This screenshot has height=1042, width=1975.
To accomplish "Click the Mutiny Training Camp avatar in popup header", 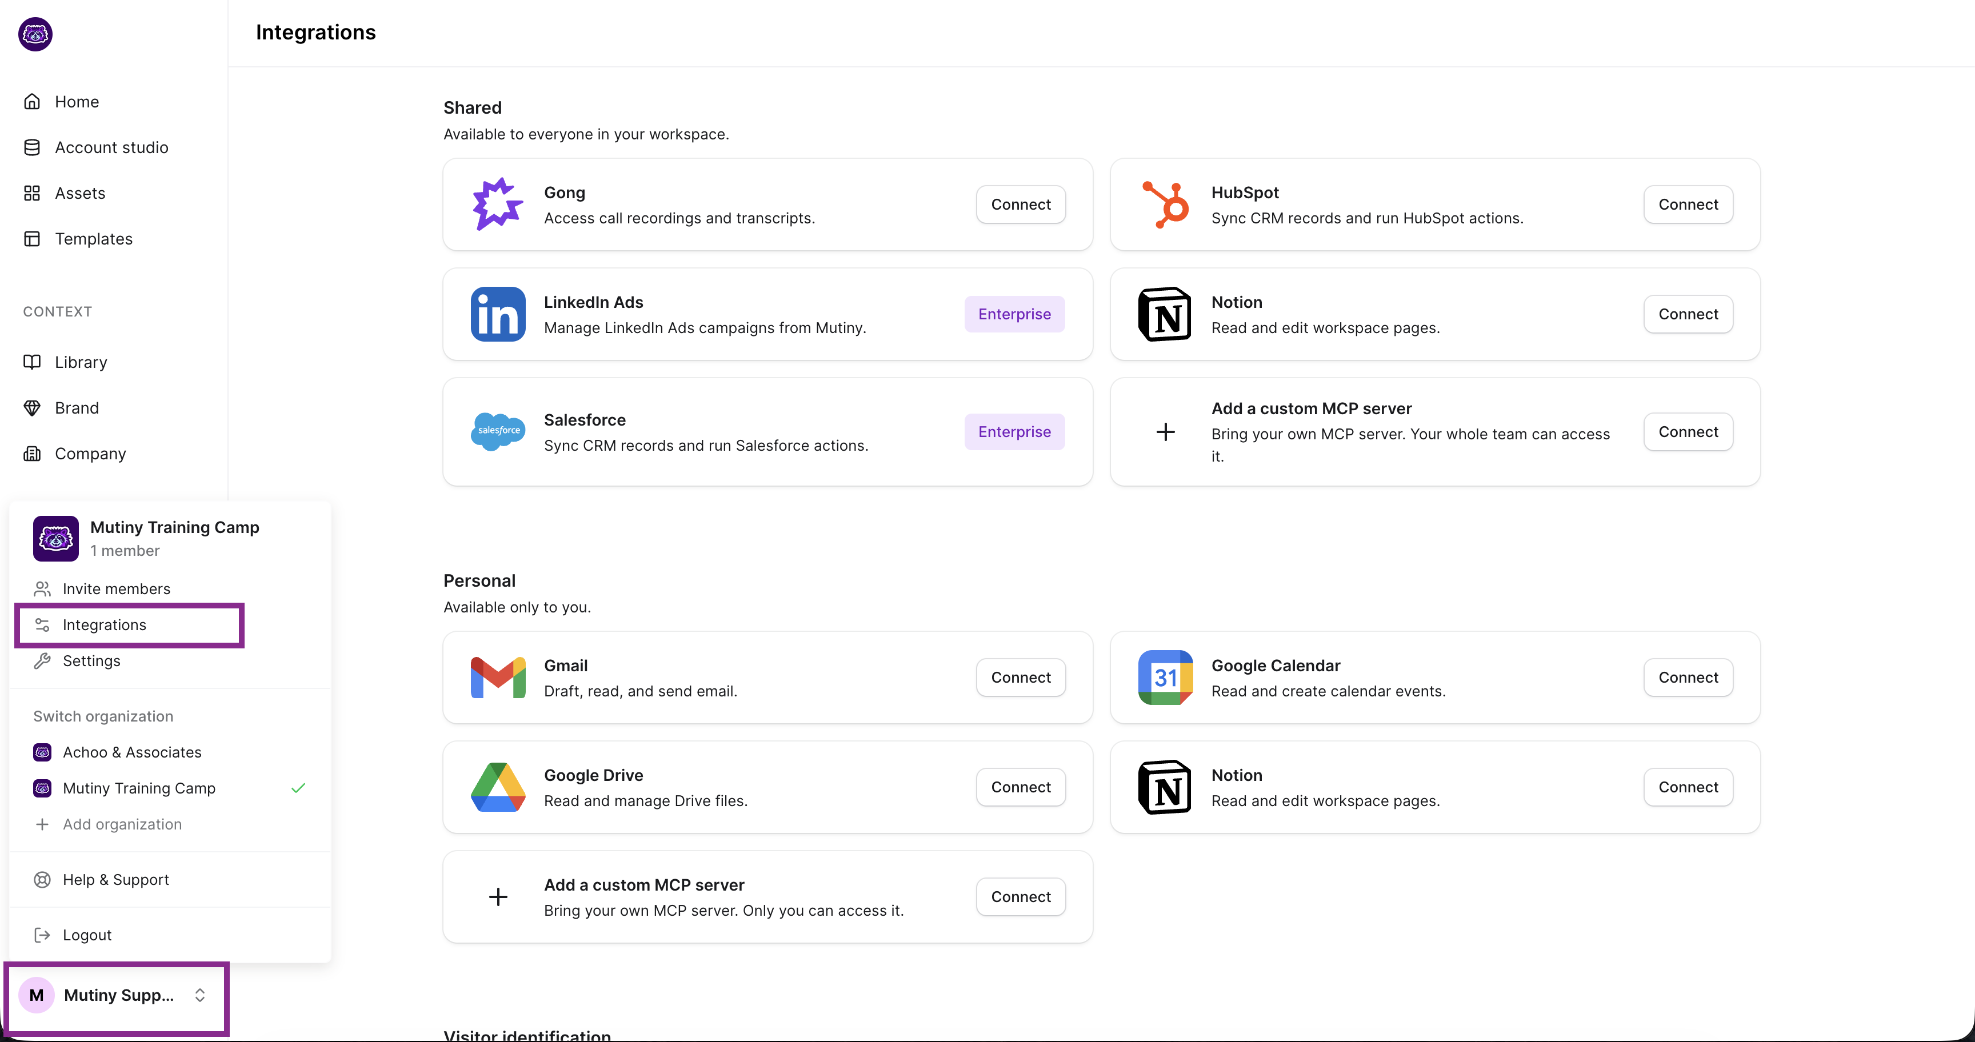I will (56, 539).
